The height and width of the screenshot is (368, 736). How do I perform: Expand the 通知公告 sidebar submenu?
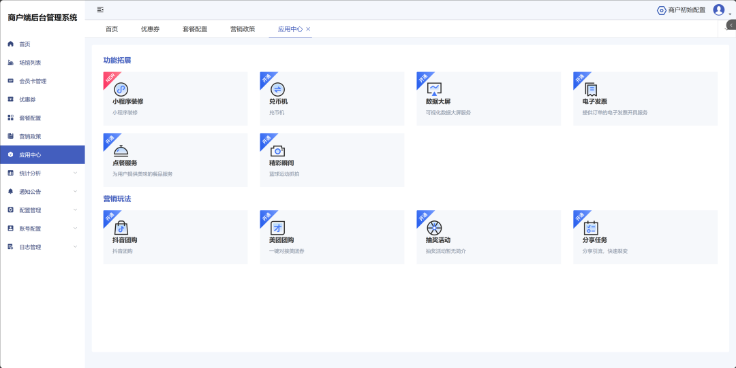click(75, 192)
